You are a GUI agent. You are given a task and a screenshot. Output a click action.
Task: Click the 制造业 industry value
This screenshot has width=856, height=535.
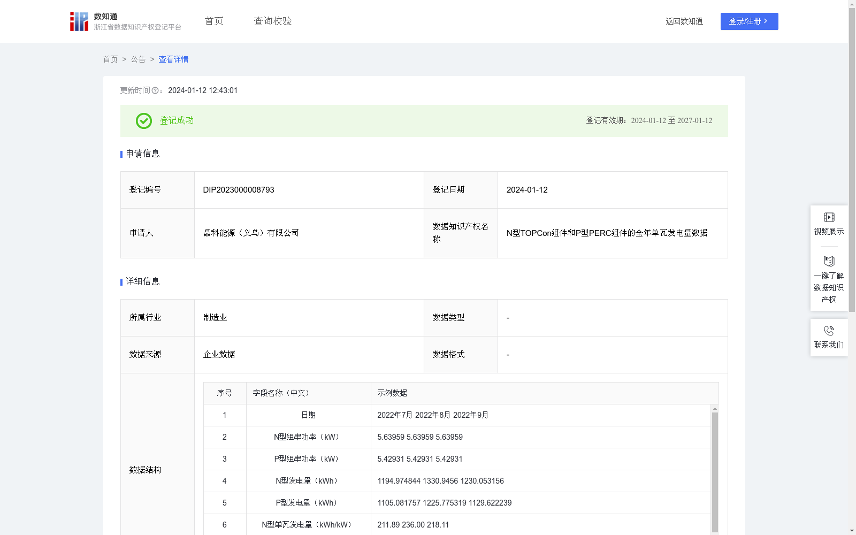215,318
